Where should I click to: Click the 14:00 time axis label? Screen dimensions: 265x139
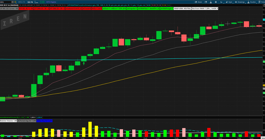point(239,138)
